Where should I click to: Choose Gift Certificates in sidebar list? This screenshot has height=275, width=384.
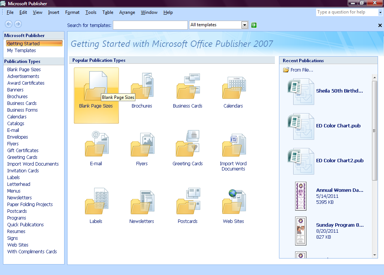click(x=23, y=151)
